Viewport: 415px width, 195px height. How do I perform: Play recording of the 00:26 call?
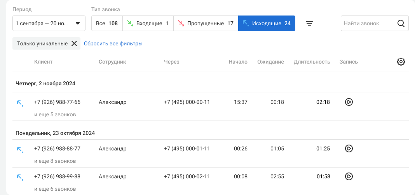tap(349, 148)
